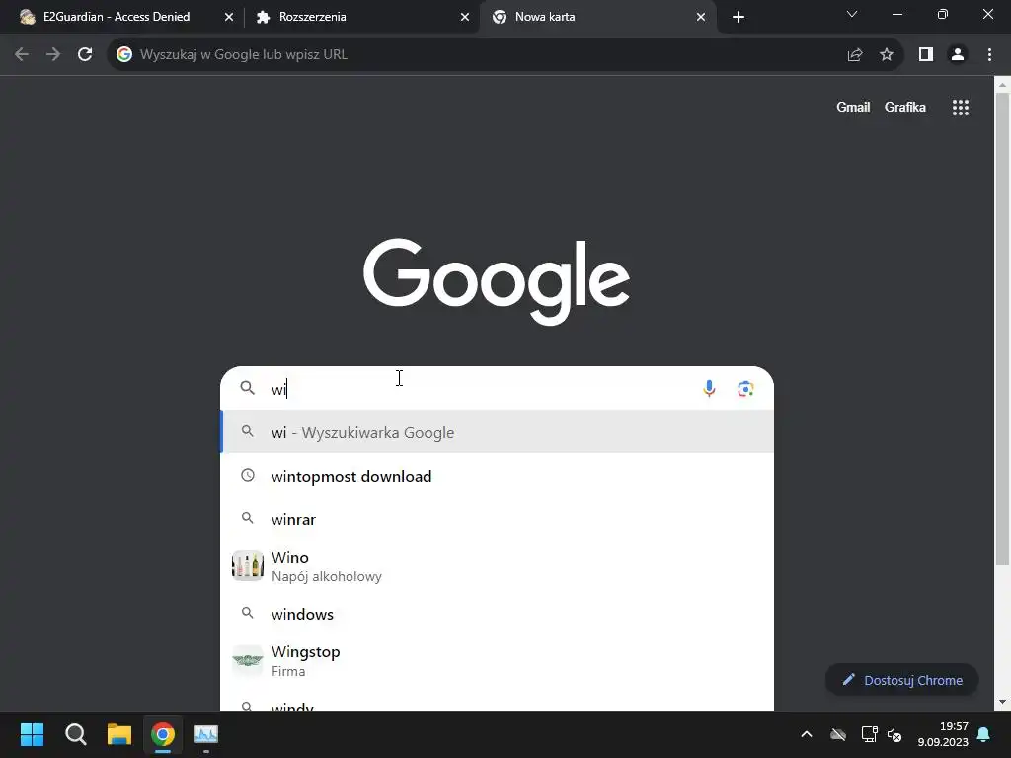Click the Wino bottles thumbnail
The height and width of the screenshot is (758, 1011).
248,566
